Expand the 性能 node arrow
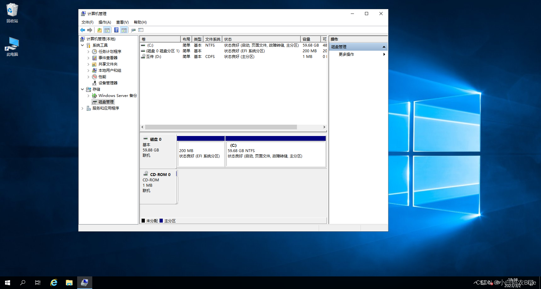 tap(88, 77)
